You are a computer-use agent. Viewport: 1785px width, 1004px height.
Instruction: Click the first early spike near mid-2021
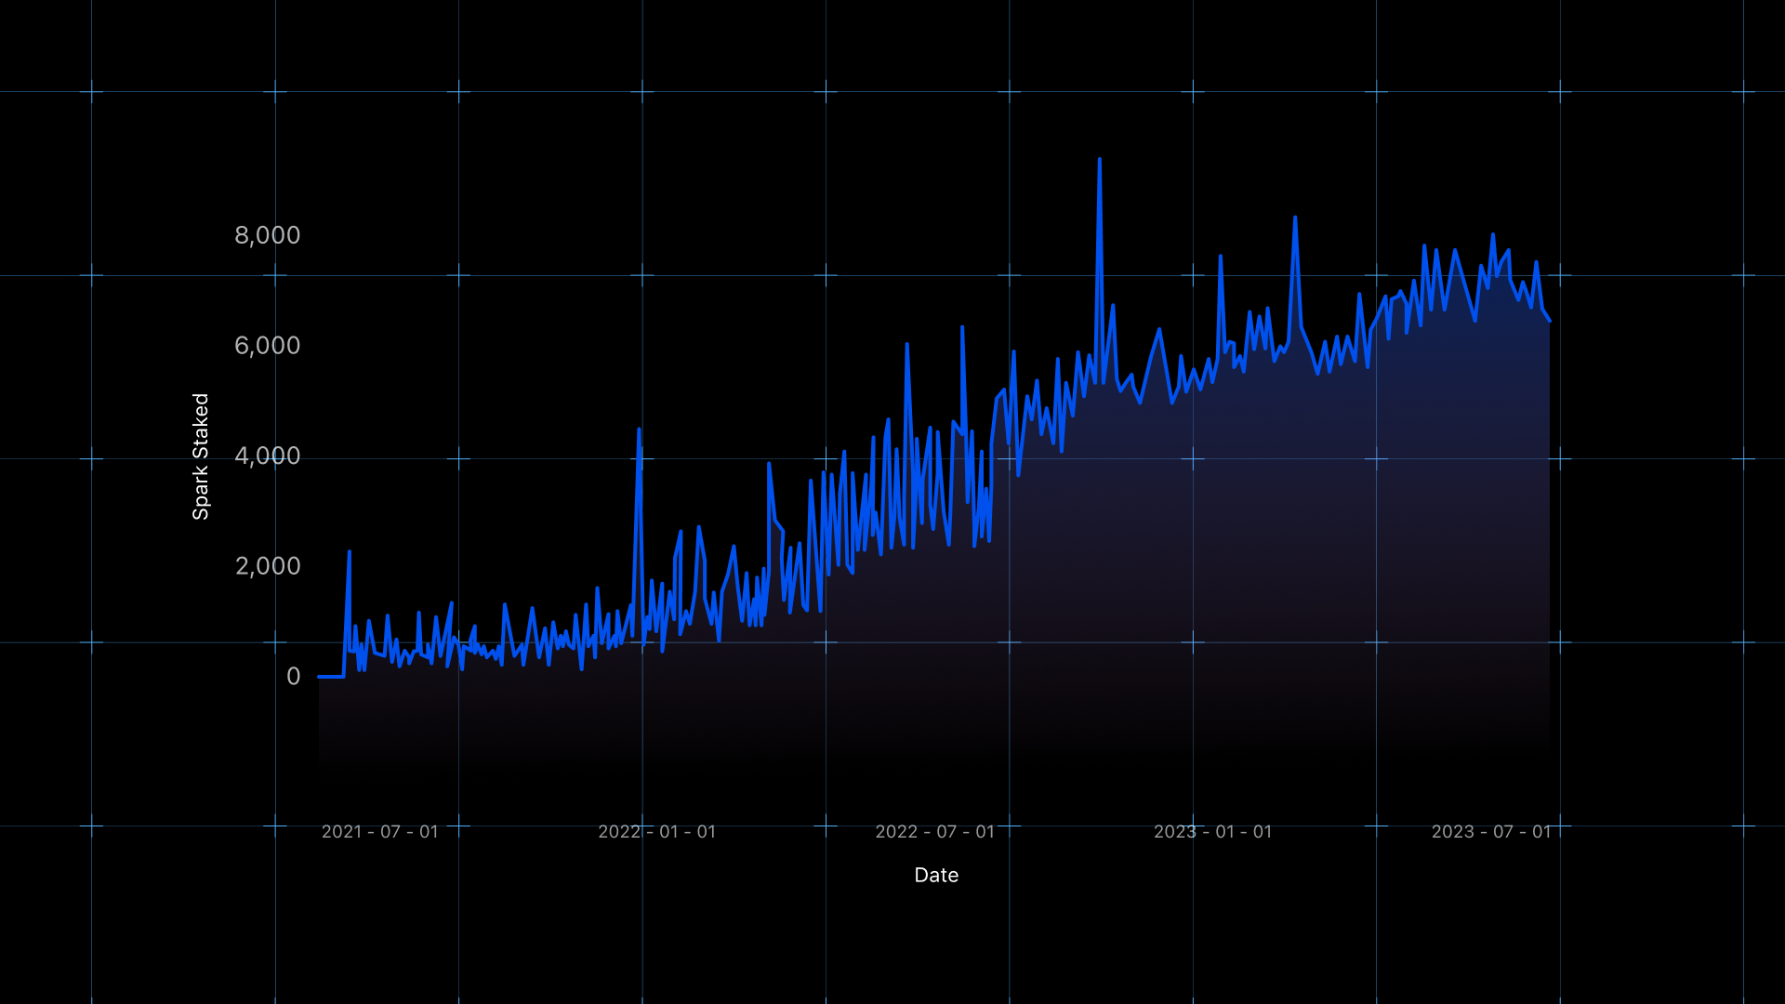(350, 552)
